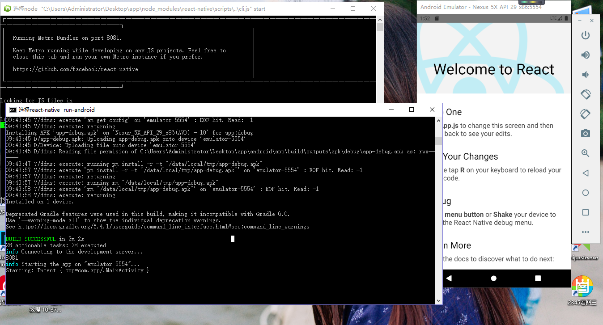Click the run-android window scrollbar thumb
603x325 pixels.
[x=439, y=141]
